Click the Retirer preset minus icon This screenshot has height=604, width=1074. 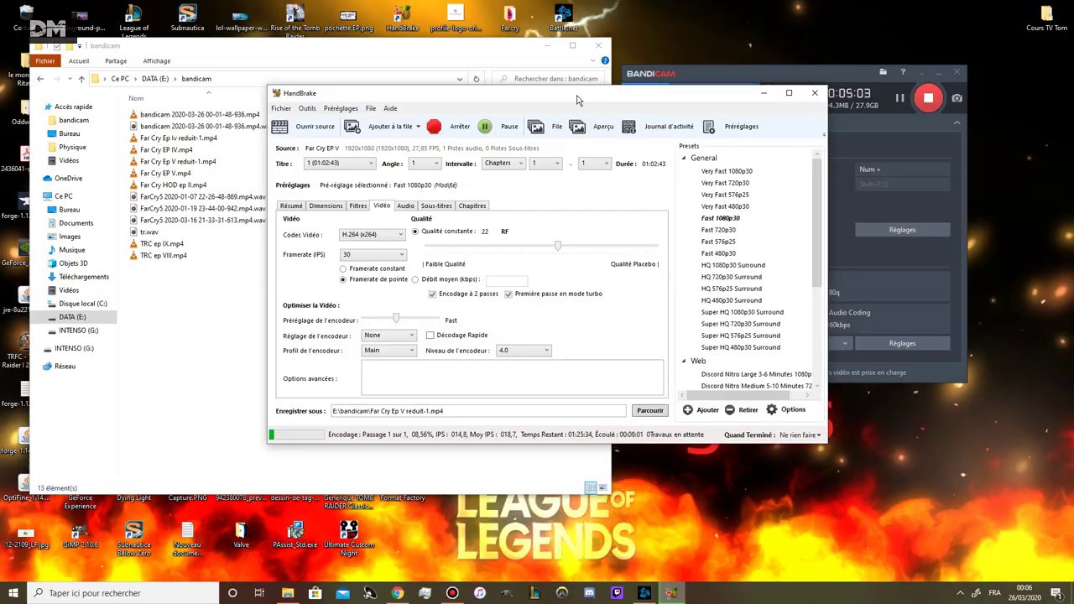pyautogui.click(x=729, y=410)
